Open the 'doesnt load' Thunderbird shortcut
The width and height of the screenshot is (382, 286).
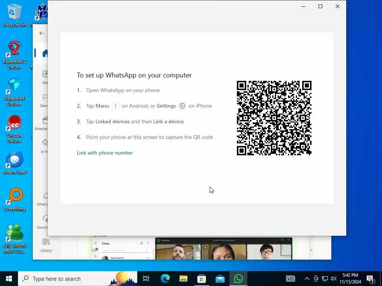coord(15,163)
